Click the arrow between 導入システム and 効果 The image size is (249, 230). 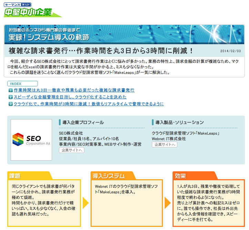168,203
